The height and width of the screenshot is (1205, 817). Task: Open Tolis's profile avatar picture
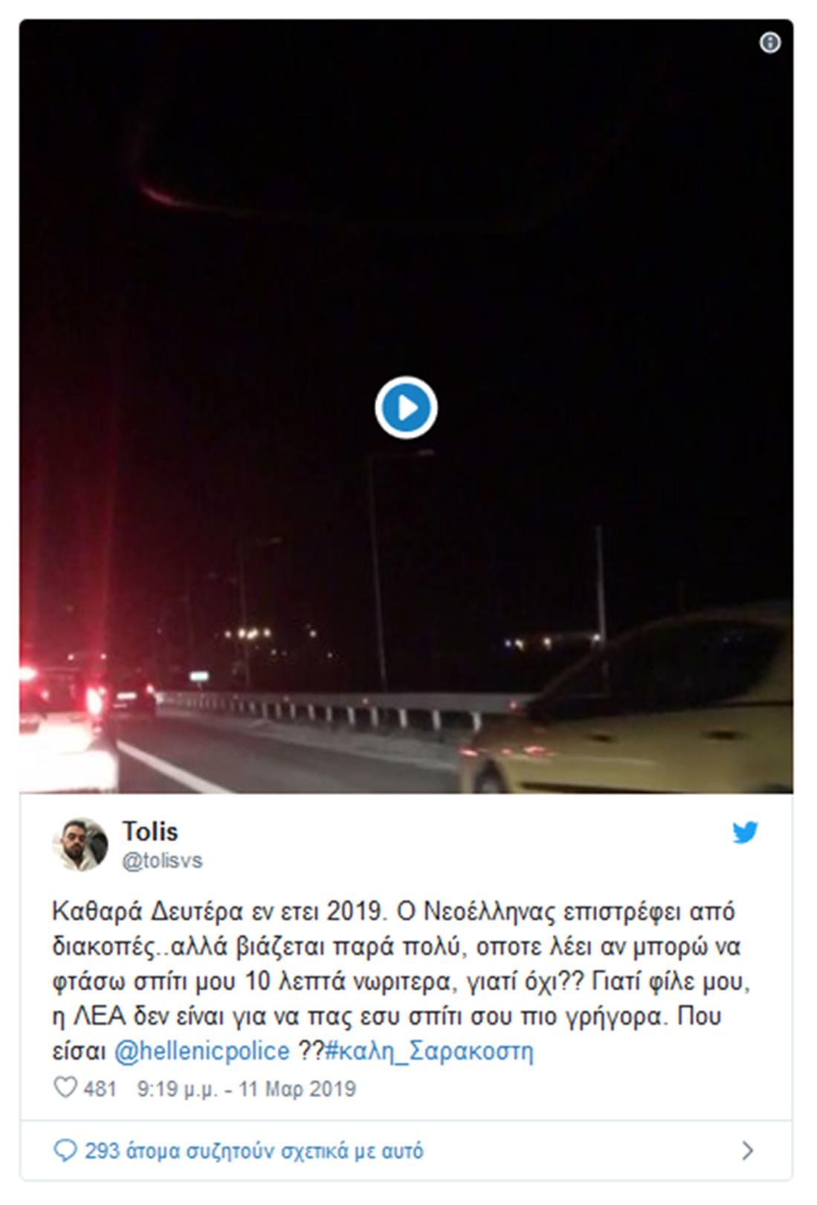point(80,844)
